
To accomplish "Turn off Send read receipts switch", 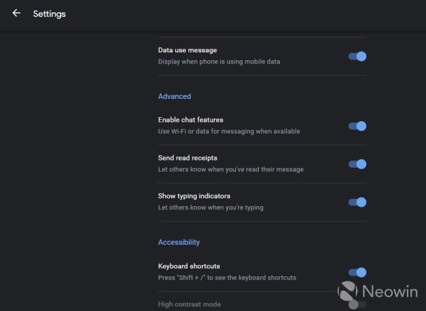I will [357, 164].
